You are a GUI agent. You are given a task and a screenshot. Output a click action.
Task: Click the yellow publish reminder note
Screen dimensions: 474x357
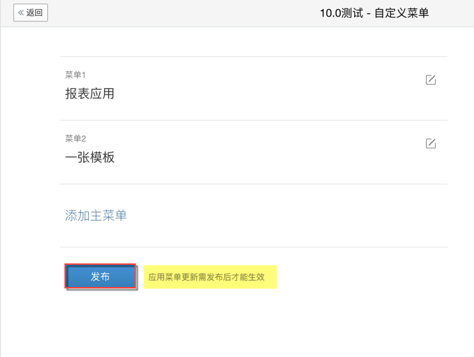(210, 277)
